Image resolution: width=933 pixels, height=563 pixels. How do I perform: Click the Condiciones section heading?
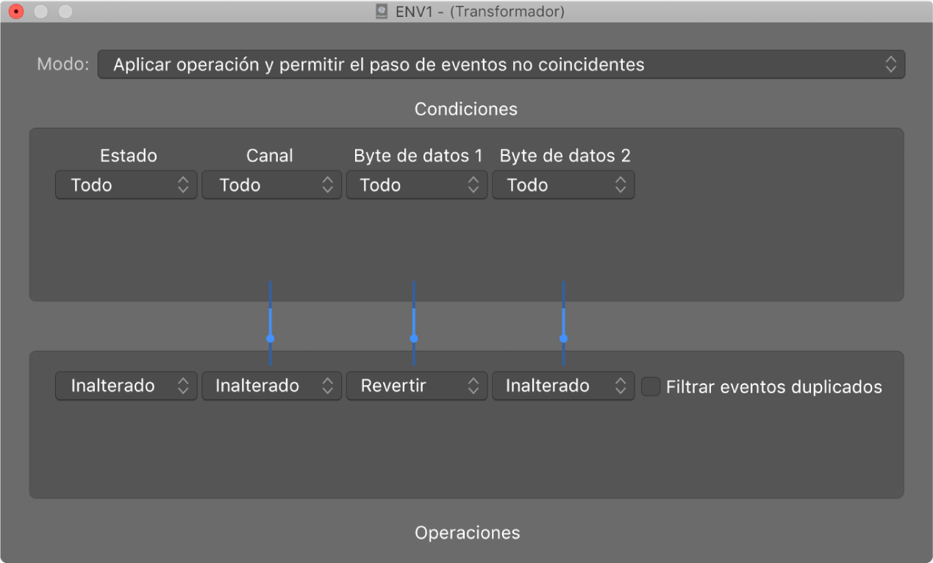[x=466, y=110]
